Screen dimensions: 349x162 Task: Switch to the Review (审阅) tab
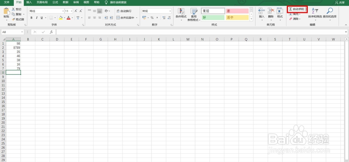pyautogui.click(x=76, y=2)
